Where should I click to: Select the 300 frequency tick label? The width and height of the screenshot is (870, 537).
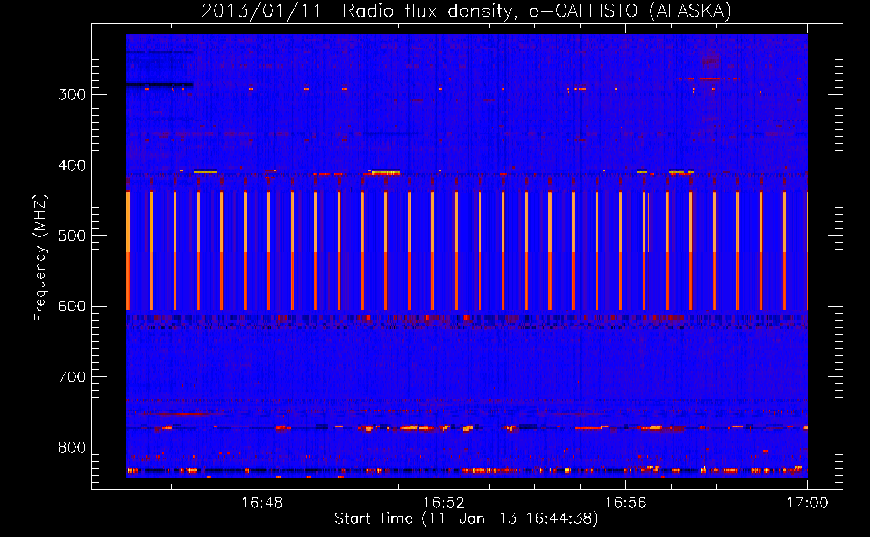tap(72, 95)
